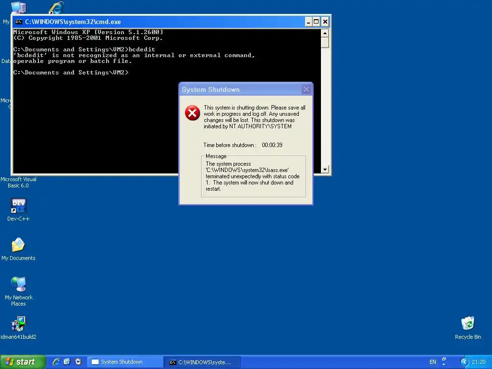Switch to the cmd.exe taskbar button
This screenshot has width=492, height=369.
click(202, 362)
